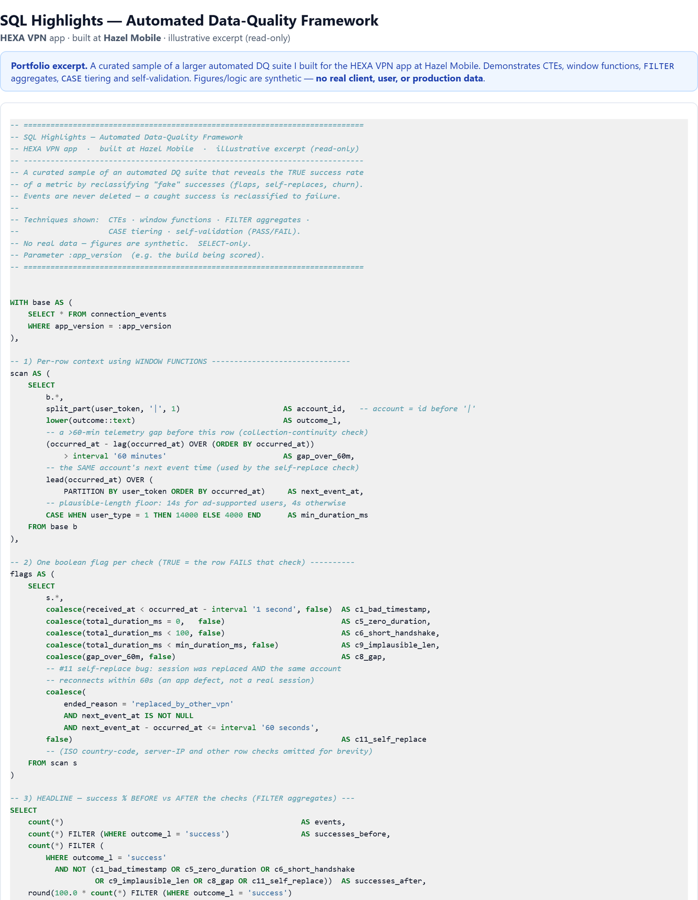
Task: Click the comment '-- plausible-length floor: 14s for ad-supported users'
Action: click(196, 503)
